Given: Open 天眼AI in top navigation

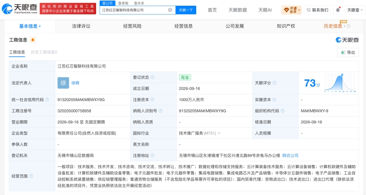Looking at the screenshot, I should point(265,10).
